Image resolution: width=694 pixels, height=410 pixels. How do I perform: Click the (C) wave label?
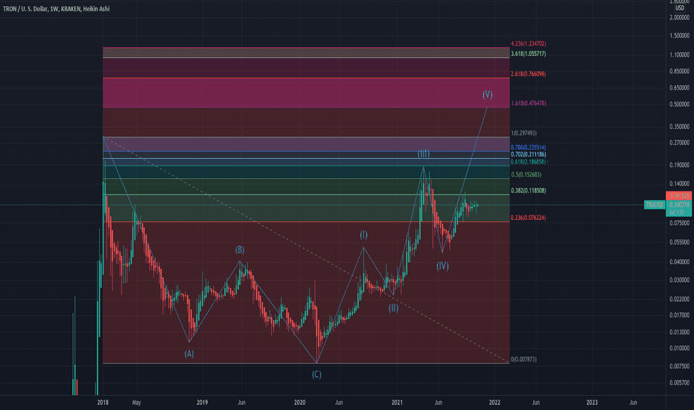(x=316, y=374)
